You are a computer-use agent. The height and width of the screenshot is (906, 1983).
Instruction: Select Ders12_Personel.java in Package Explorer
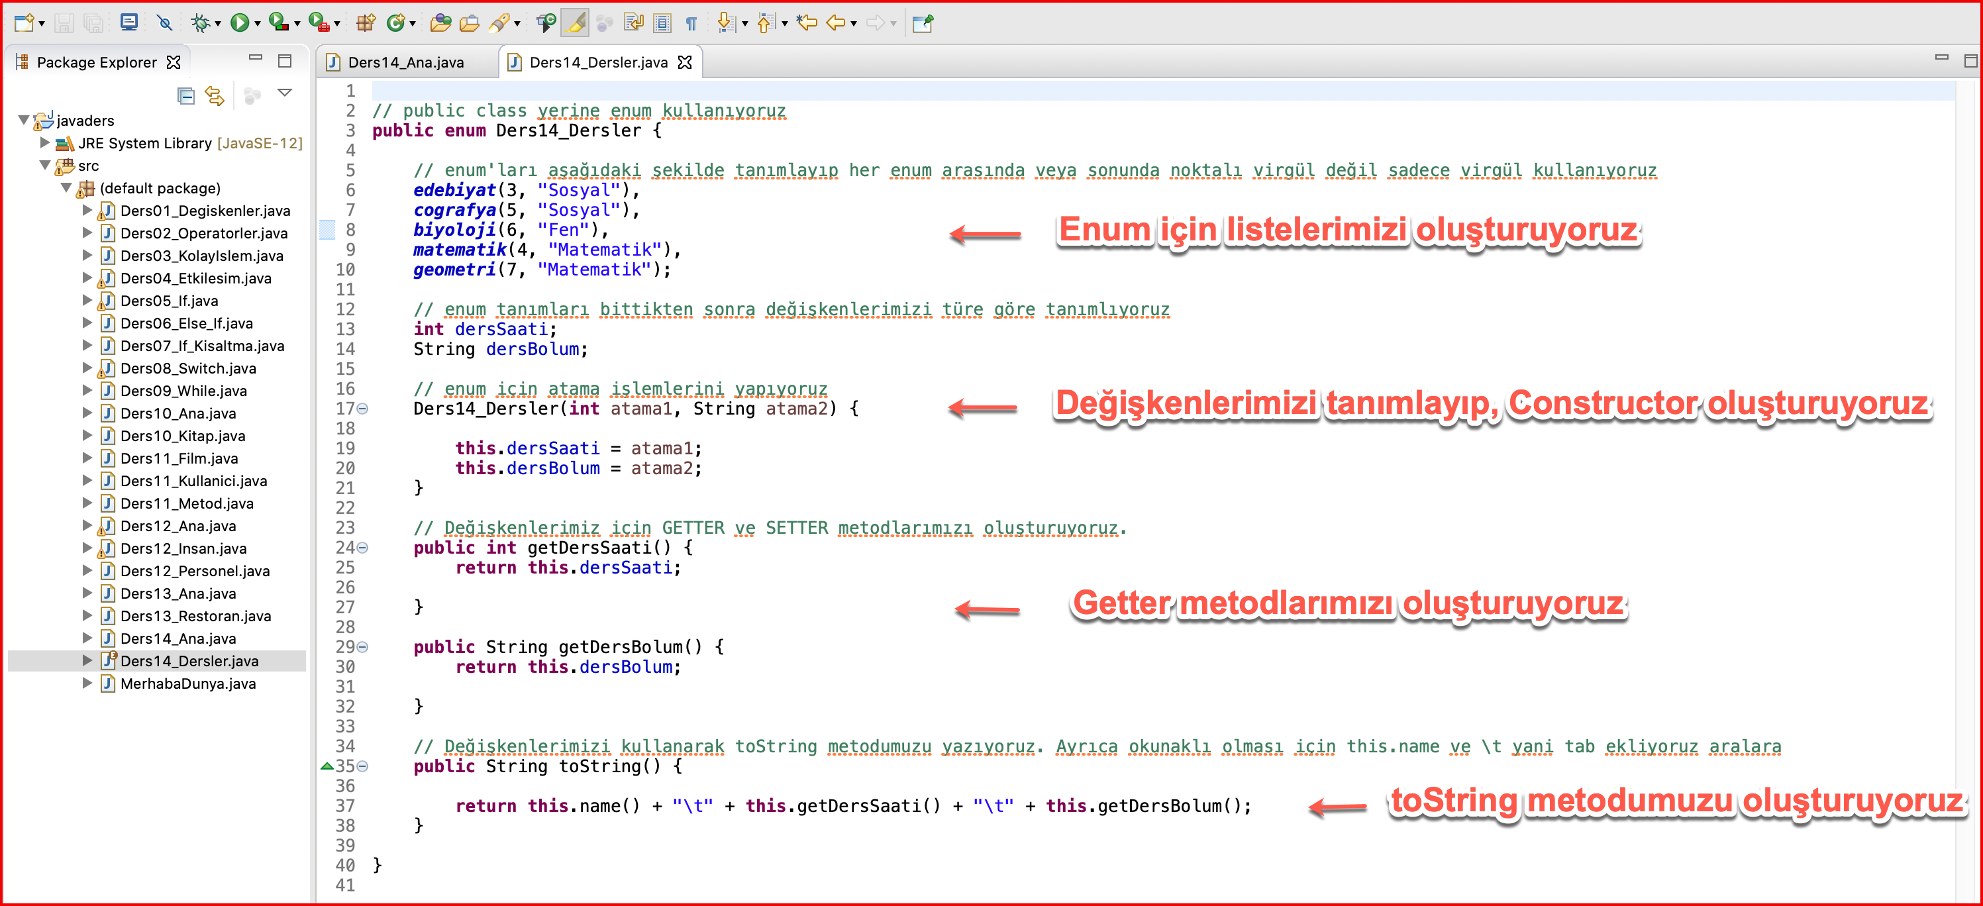pos(195,570)
